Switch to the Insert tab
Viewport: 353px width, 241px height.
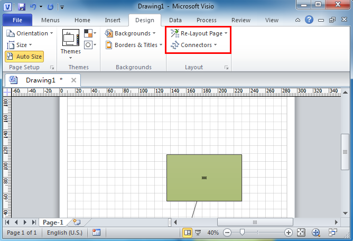pos(113,20)
